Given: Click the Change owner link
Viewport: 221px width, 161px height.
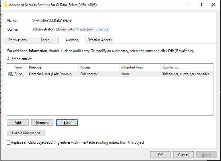Looking at the screenshot, I should pyautogui.click(x=102, y=29).
